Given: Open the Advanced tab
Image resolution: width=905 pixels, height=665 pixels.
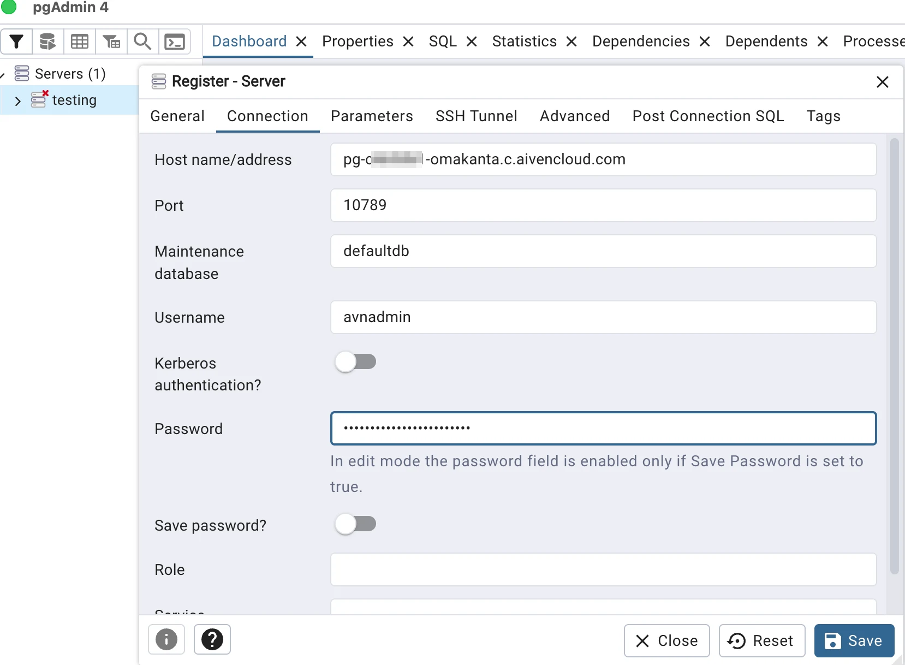Looking at the screenshot, I should [x=575, y=116].
